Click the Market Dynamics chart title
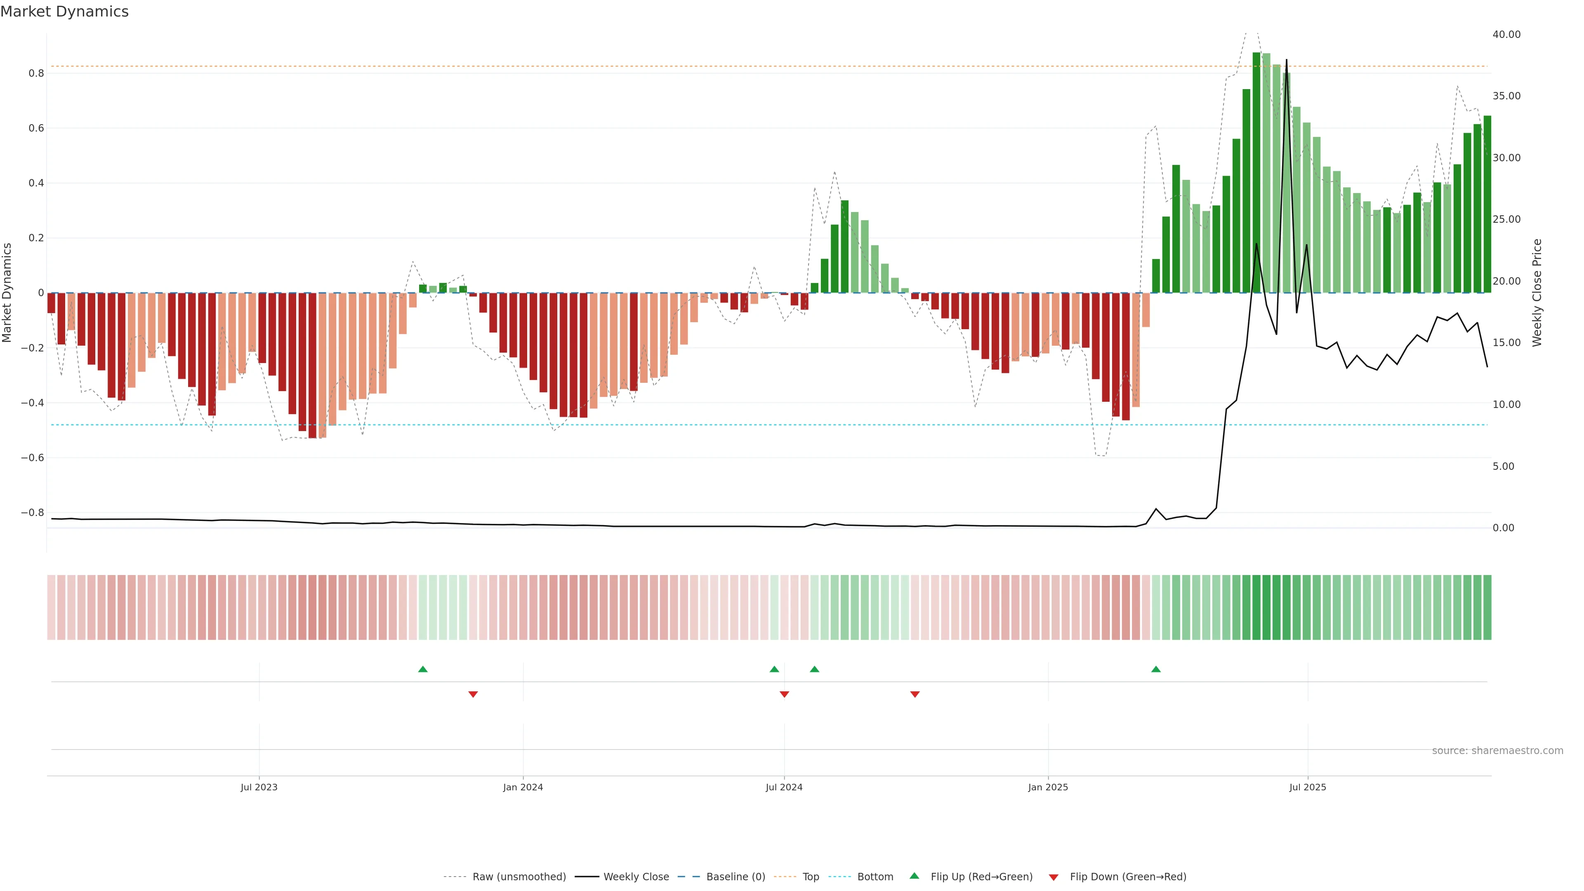Viewport: 1584px width, 891px height. click(x=65, y=12)
